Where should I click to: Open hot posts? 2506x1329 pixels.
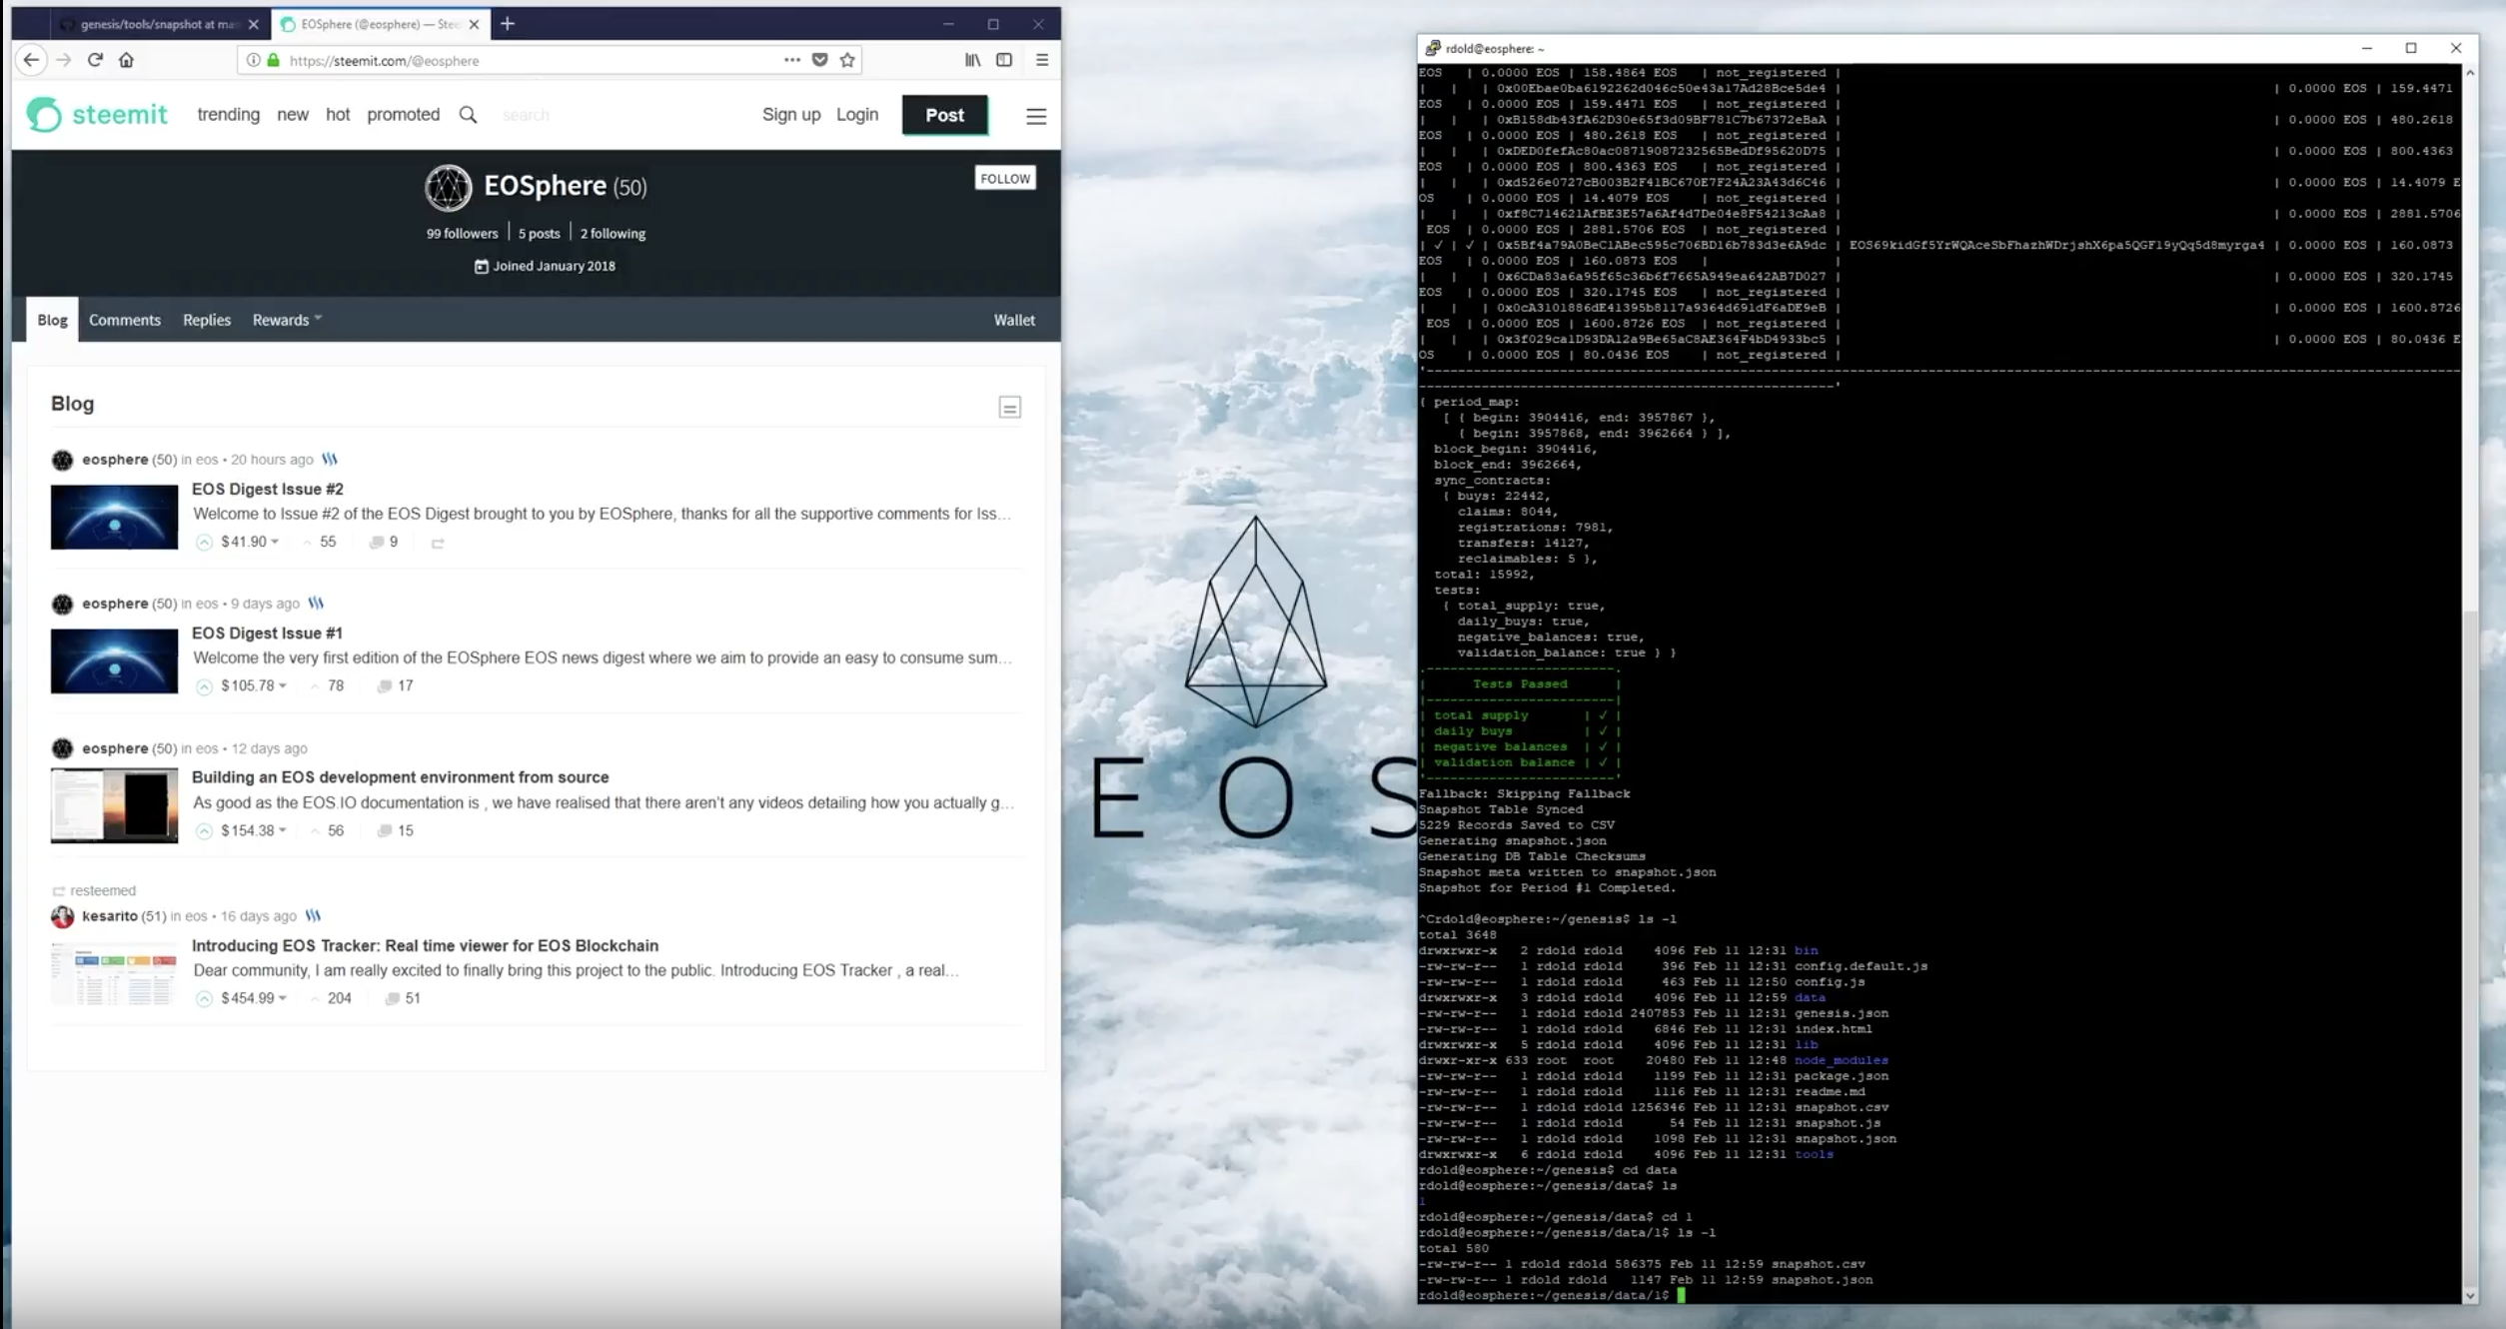338,114
